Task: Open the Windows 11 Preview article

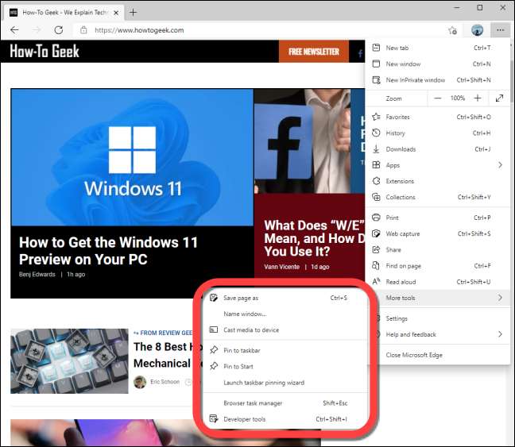Action: 108,251
